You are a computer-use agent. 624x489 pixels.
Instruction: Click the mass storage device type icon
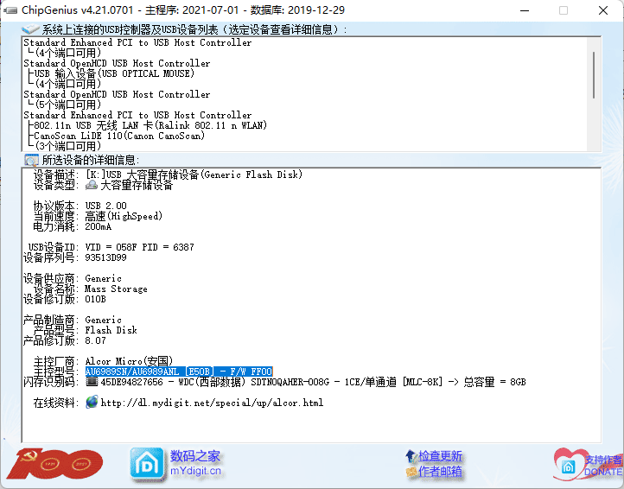coord(92,185)
